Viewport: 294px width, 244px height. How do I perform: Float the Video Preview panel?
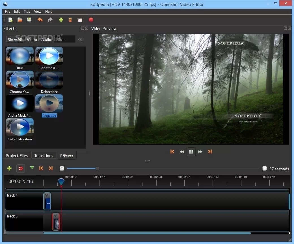[x=285, y=28]
